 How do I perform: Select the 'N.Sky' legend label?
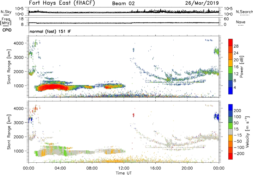6,12
